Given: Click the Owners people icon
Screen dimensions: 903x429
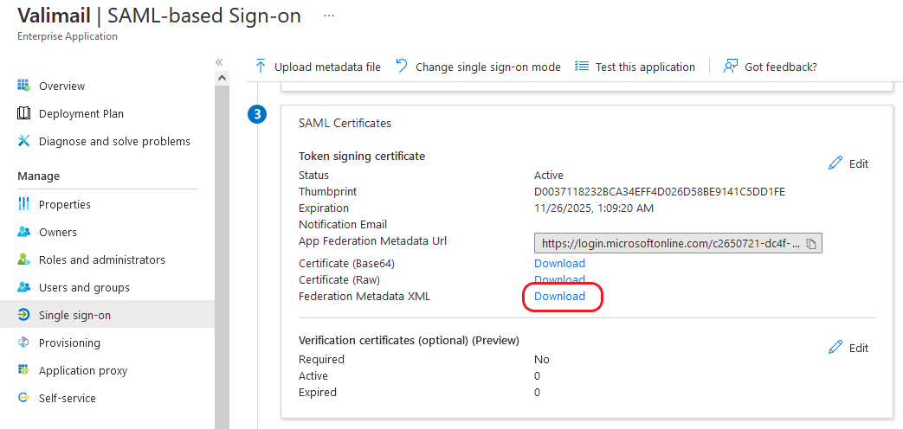Looking at the screenshot, I should click(x=23, y=232).
